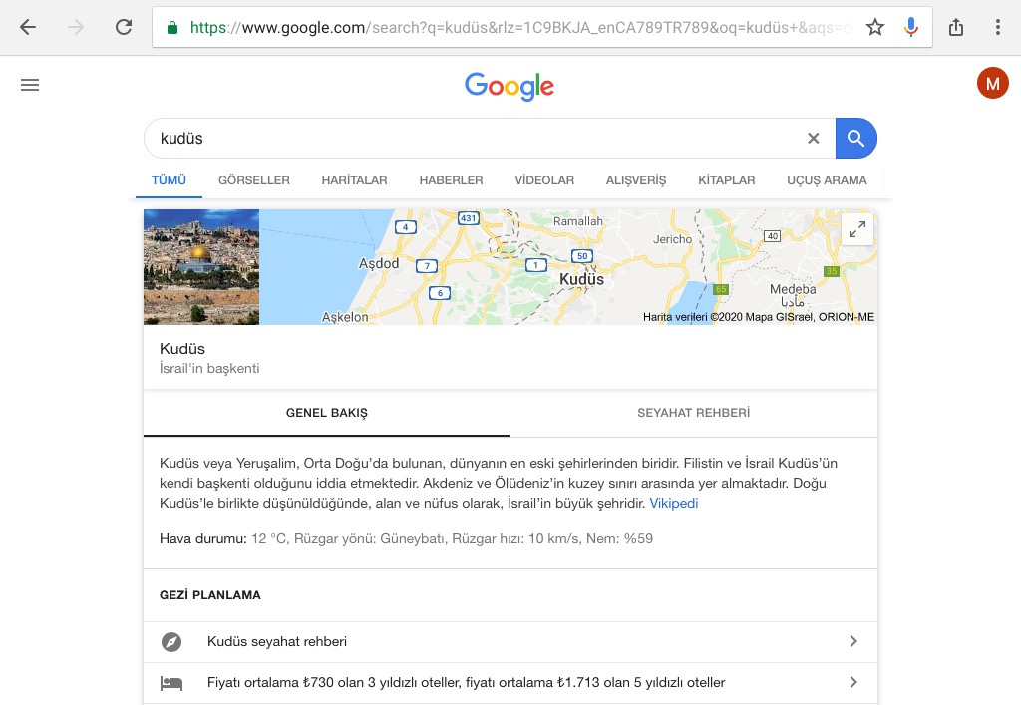
Task: Expand the hotel prices row chevron
Action: coord(853,682)
